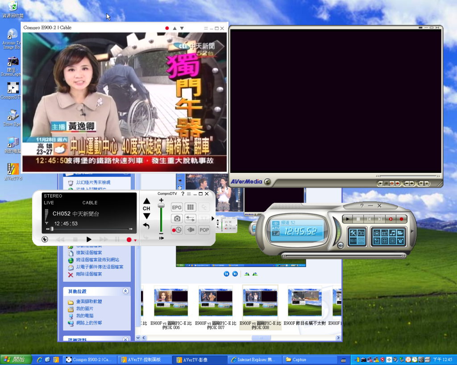The width and height of the screenshot is (457, 365).
Task: Select thumbnail labeled 例OK 007
Action: [216, 308]
